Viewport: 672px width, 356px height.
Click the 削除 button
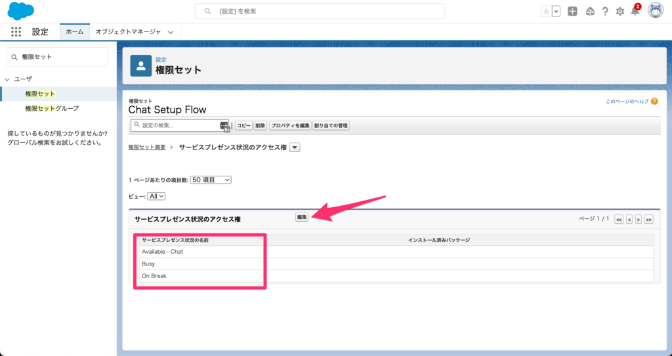click(x=260, y=125)
